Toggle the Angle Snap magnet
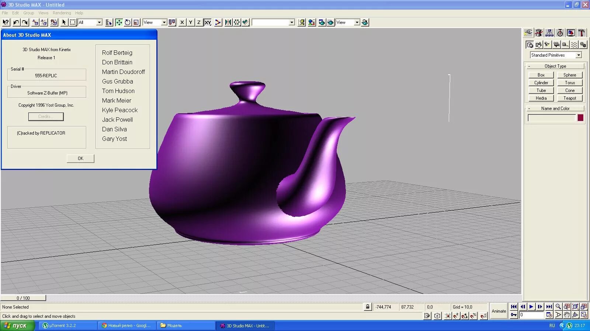 465,316
